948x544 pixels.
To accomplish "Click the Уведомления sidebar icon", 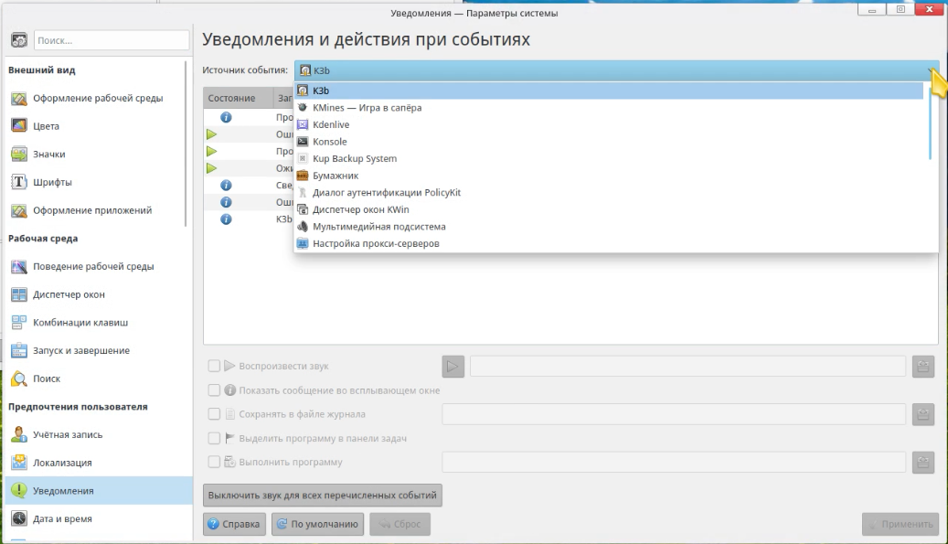I will pos(19,491).
